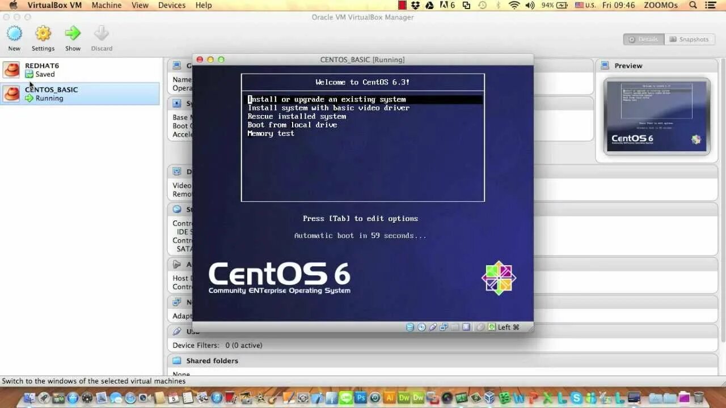Select 'Install or upgrade an existing system'
Viewport: 726px width, 408px height.
click(364, 99)
